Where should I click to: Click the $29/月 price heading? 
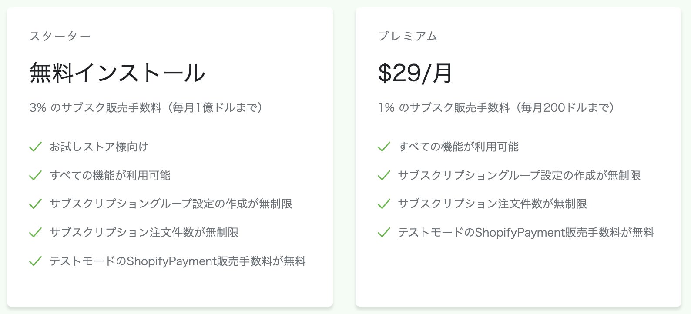click(415, 73)
